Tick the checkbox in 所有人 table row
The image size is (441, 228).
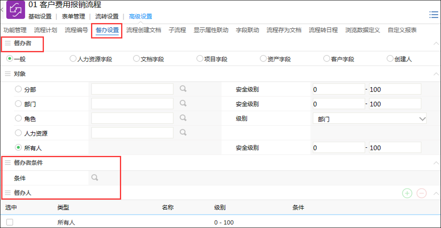(x=10, y=222)
